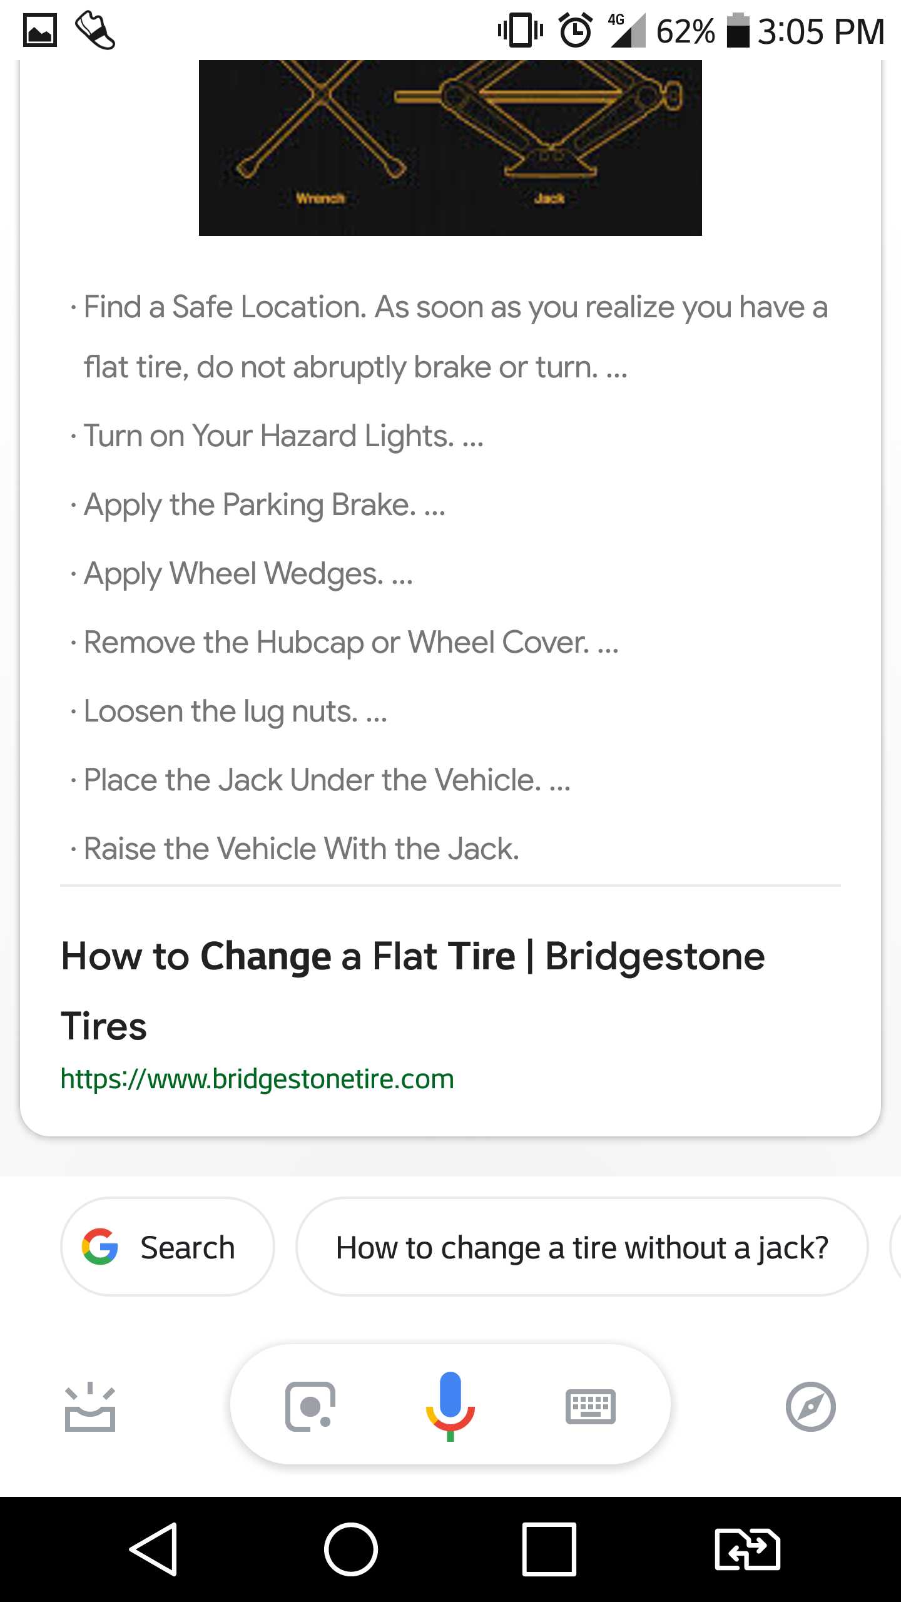The image size is (901, 1602).
Task: Open Assistant updates inbox icon
Action: [90, 1407]
